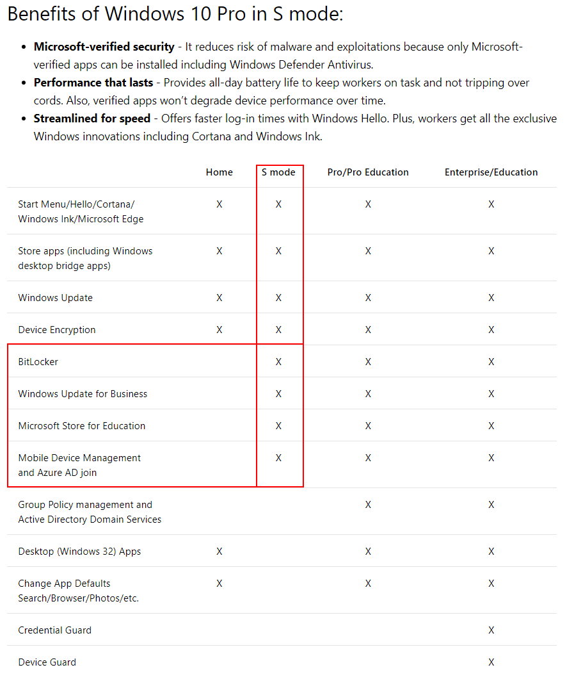Click the Desktop (Windows 32) Apps row label
The width and height of the screenshot is (574, 679).
pyautogui.click(x=79, y=552)
